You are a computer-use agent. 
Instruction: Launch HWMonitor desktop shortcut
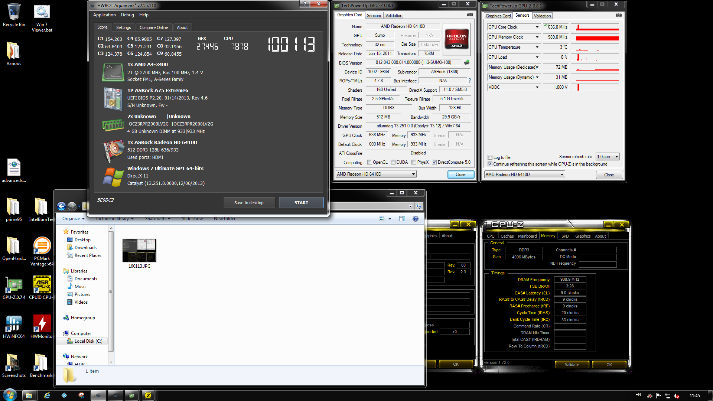point(42,327)
